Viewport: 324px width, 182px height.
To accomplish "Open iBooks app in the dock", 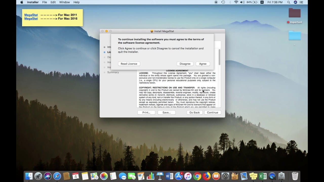I will coord(216,176).
